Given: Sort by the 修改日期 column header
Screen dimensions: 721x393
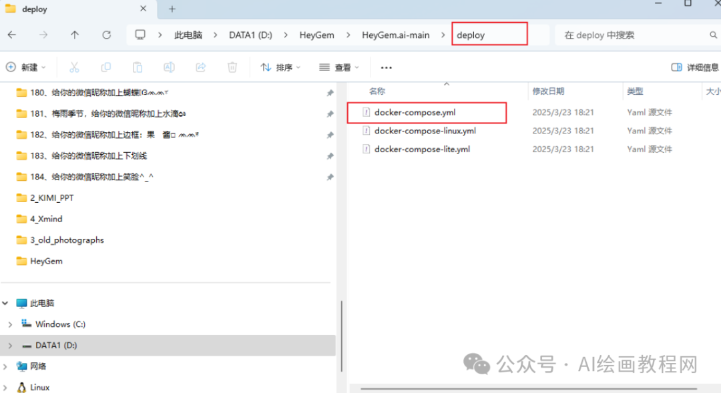Looking at the screenshot, I should coord(548,91).
